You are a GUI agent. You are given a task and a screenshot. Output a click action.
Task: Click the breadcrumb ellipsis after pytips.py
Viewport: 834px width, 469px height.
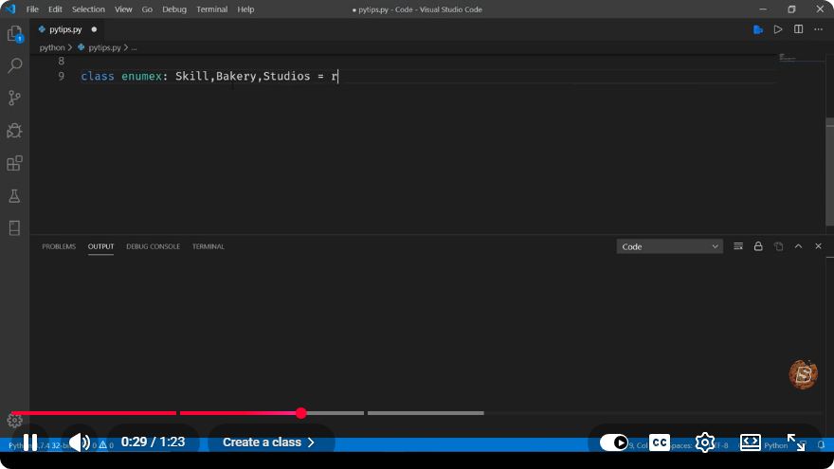(x=134, y=47)
